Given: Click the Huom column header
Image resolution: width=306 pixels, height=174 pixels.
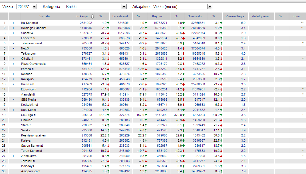Looking at the screenshot, I should [x=296, y=16].
